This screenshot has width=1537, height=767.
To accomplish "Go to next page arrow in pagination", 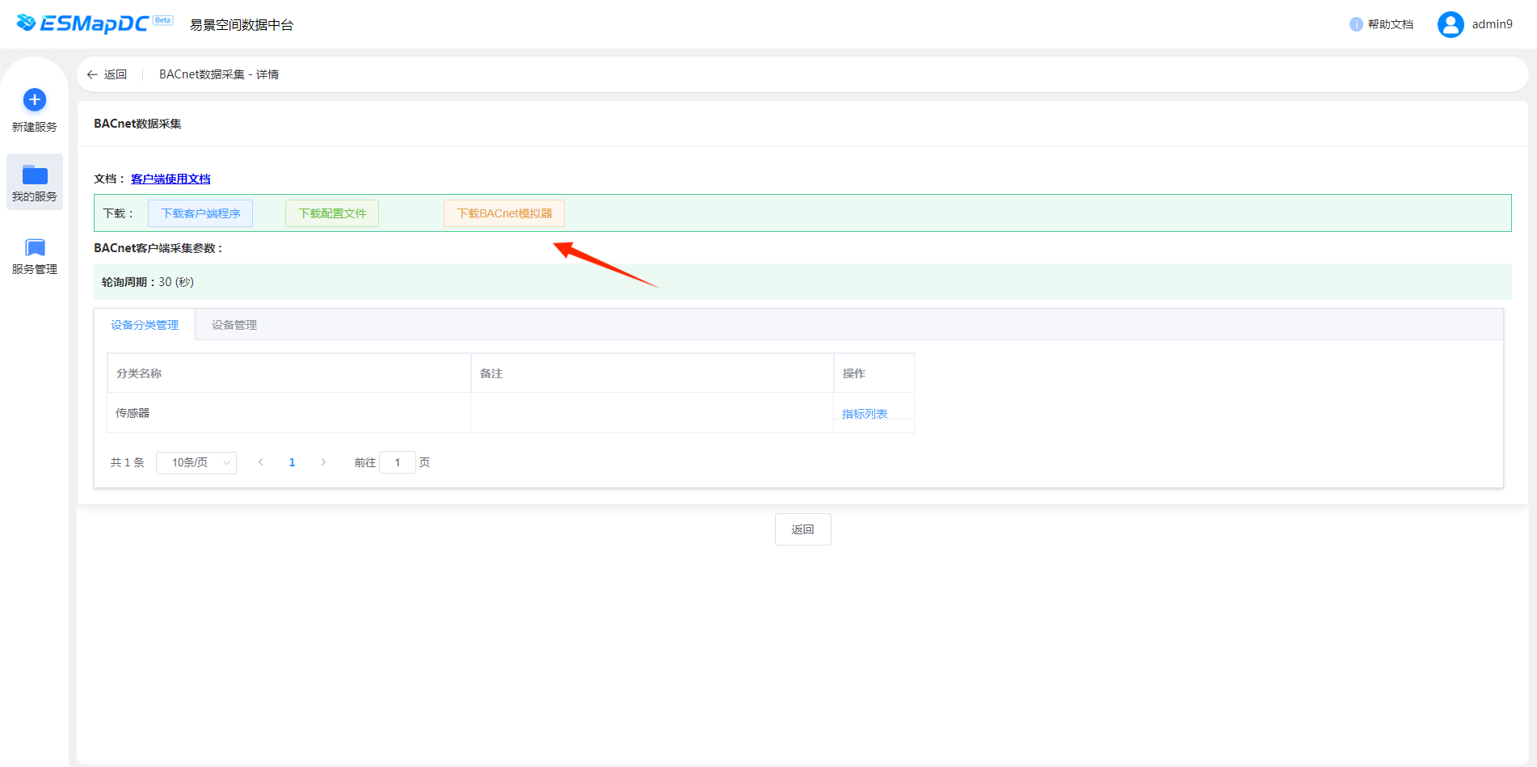I will tap(323, 462).
